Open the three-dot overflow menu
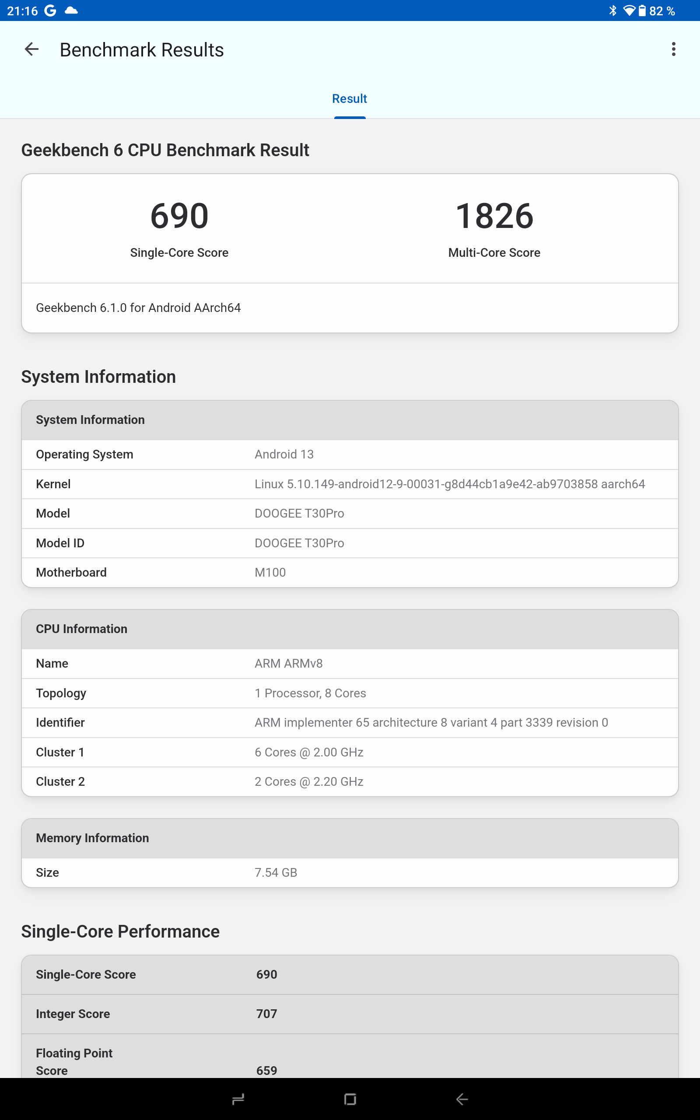The width and height of the screenshot is (700, 1120). click(x=674, y=49)
